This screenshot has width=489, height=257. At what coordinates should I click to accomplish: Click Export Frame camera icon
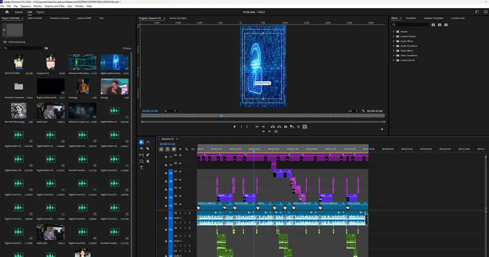(286, 127)
